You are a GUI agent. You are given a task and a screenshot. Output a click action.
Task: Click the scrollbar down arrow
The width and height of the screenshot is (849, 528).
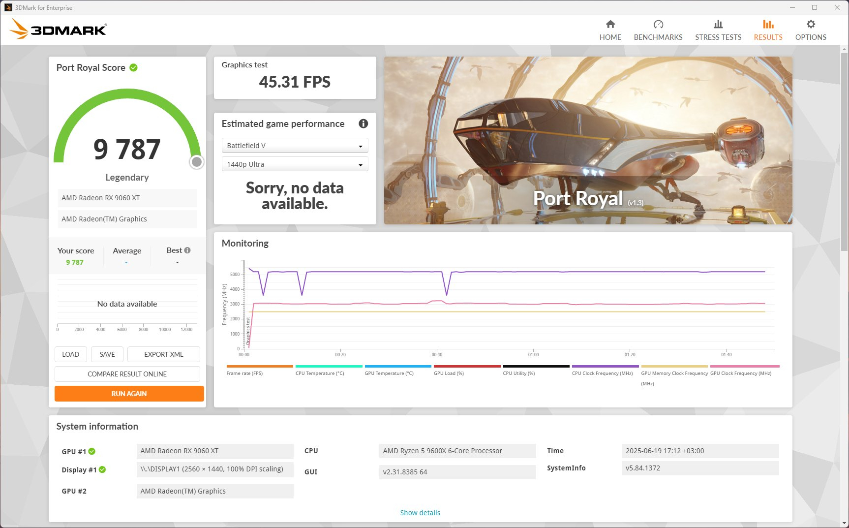point(845,524)
